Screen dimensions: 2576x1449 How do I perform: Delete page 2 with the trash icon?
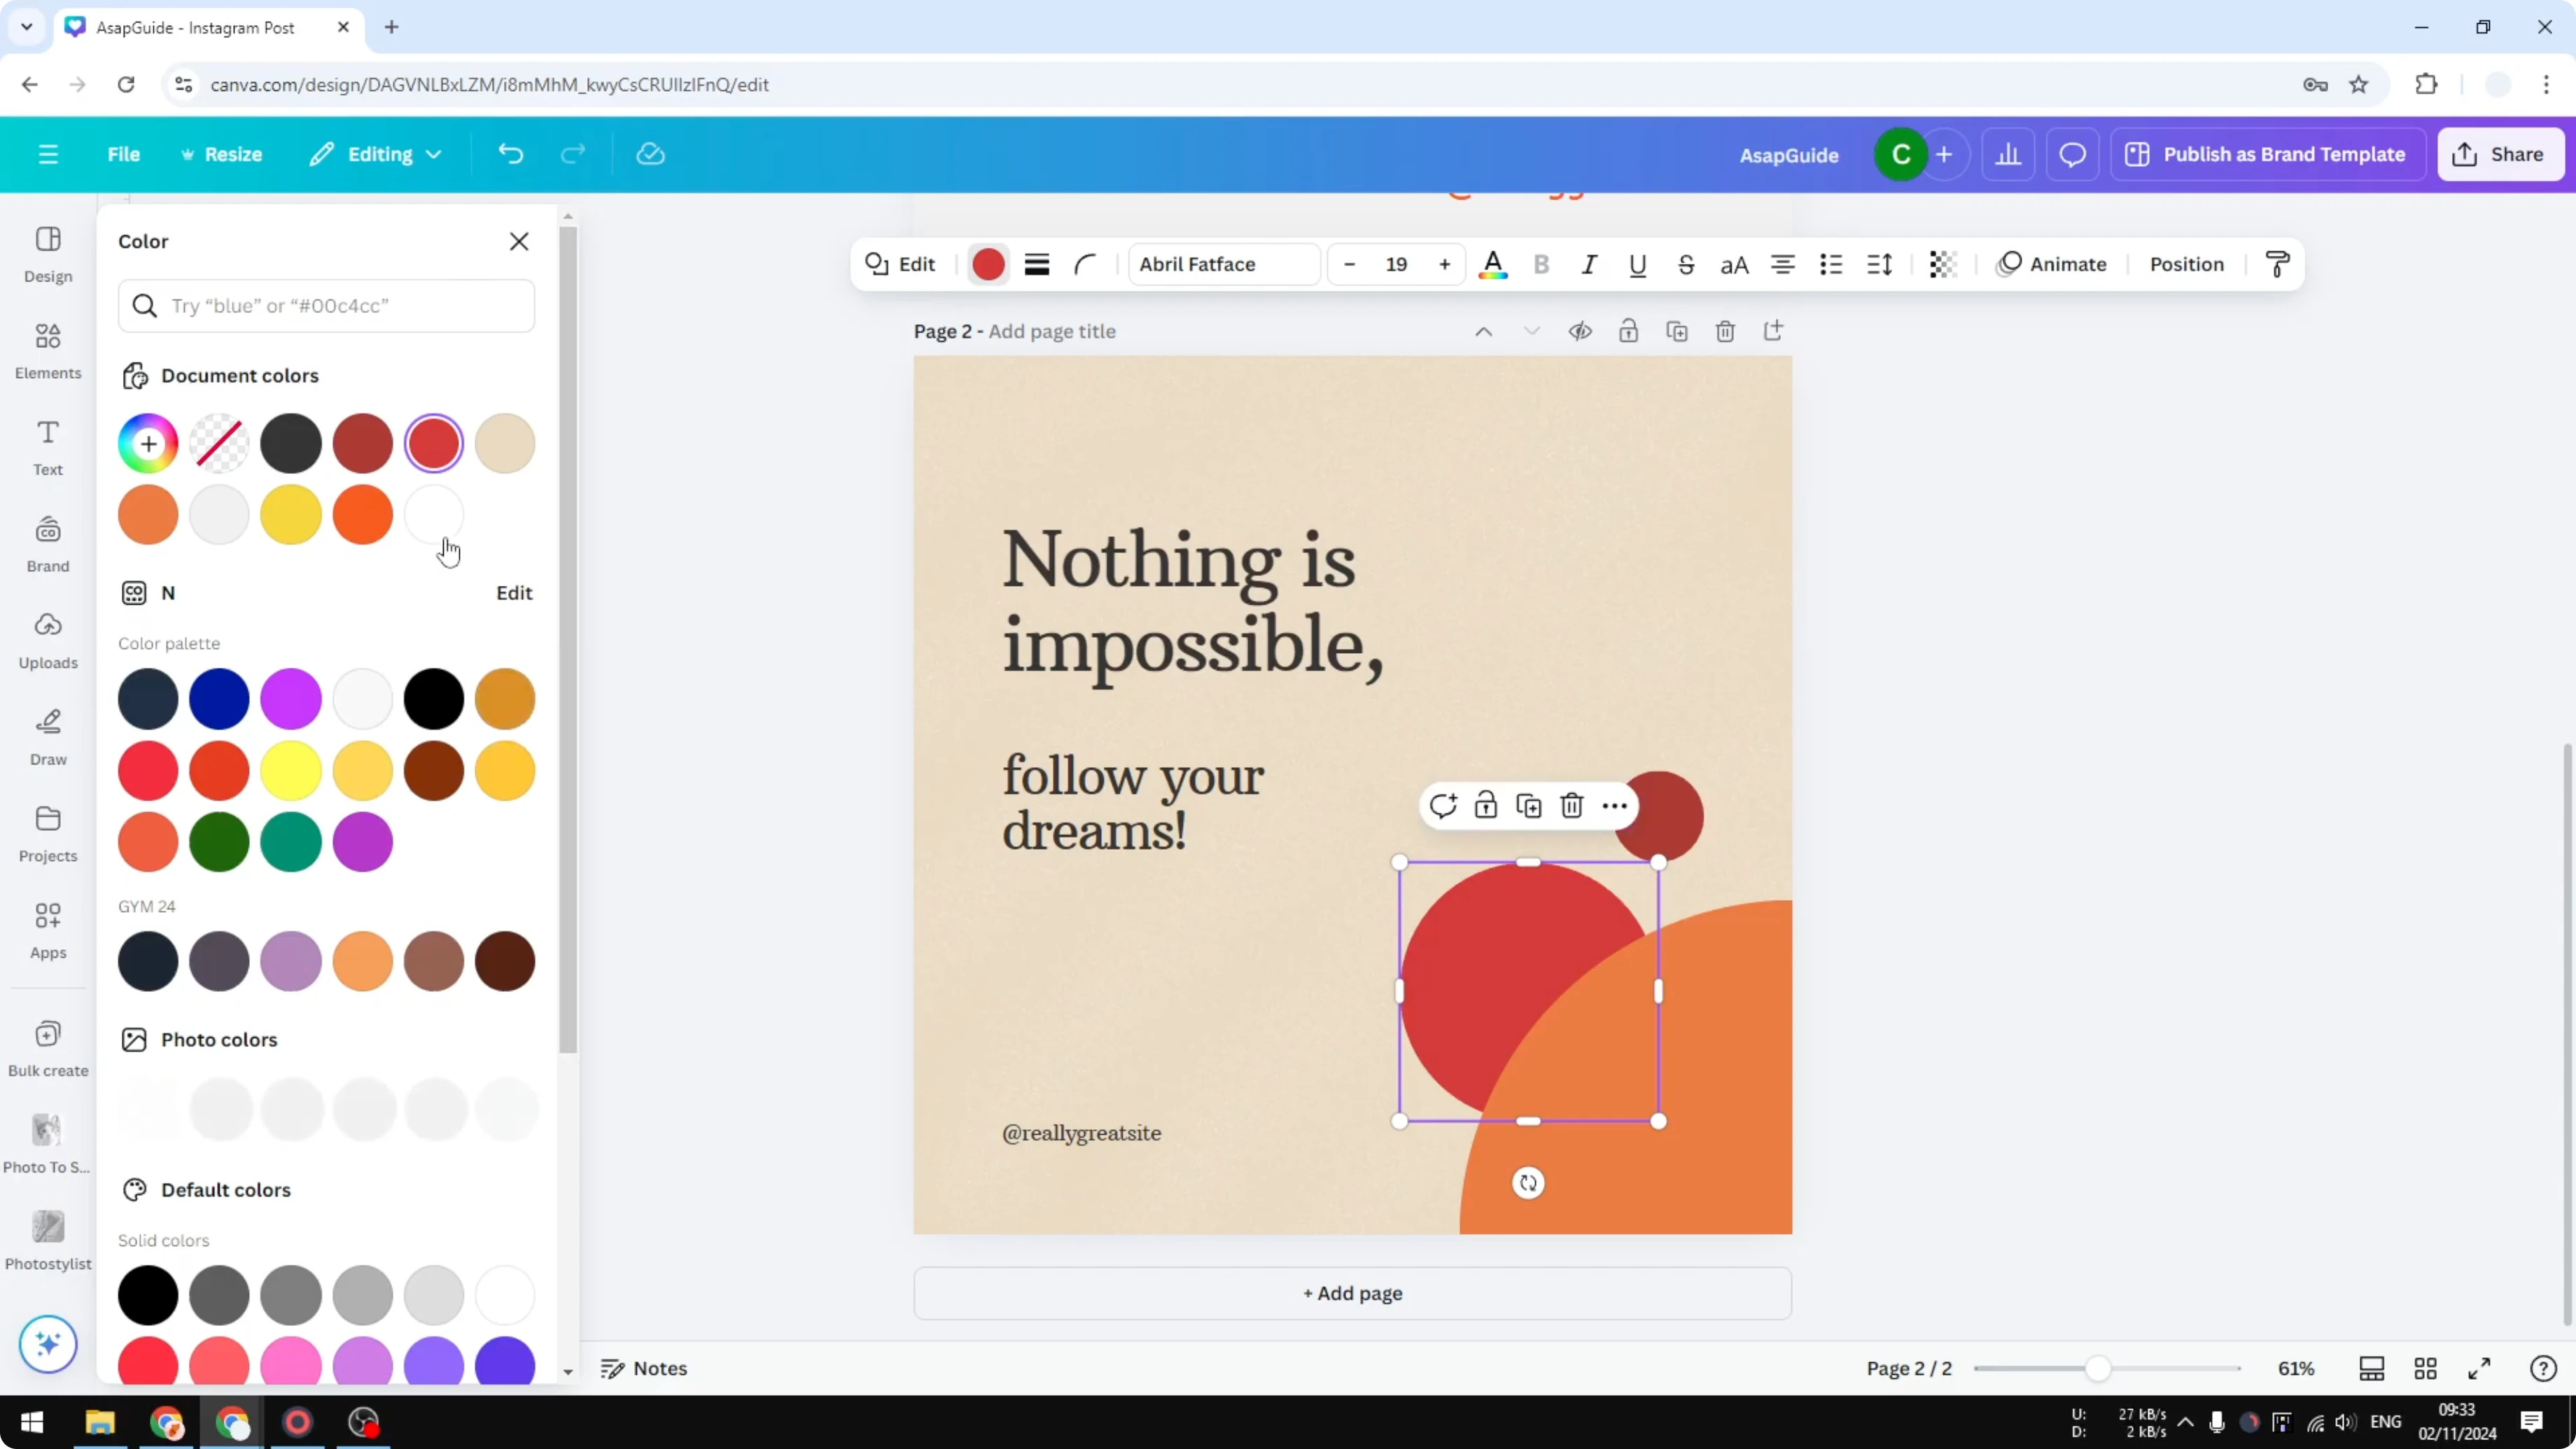point(1725,330)
